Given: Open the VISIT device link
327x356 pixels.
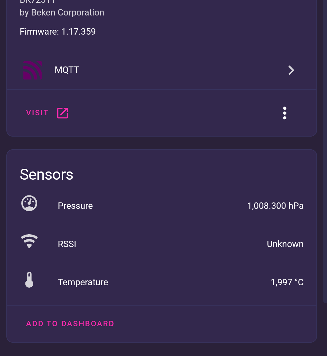Looking at the screenshot, I should 47,113.
